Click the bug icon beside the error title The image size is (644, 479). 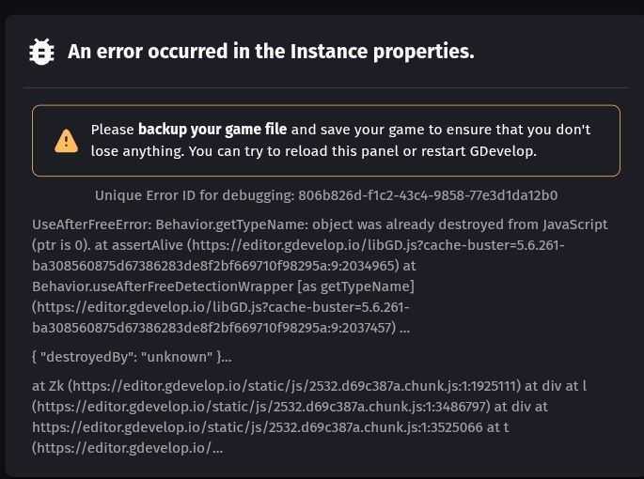pos(42,52)
